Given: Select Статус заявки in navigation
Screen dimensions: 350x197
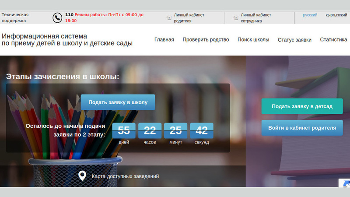Looking at the screenshot, I should pyautogui.click(x=294, y=40).
